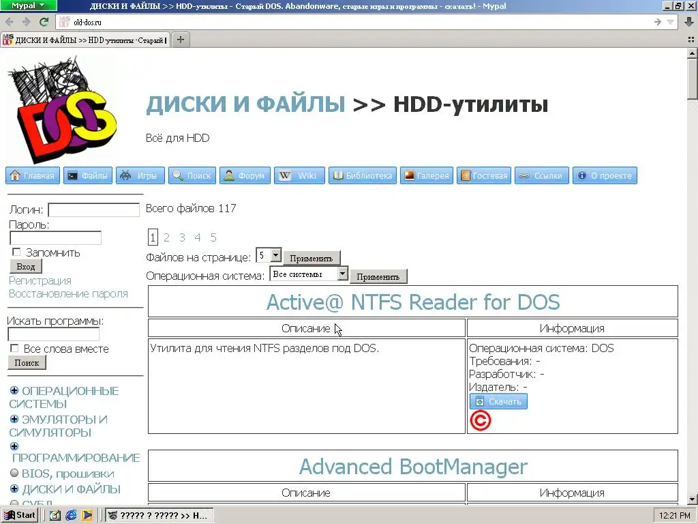The height and width of the screenshot is (524, 698).
Task: Focus the Логин input field
Action: 93,210
